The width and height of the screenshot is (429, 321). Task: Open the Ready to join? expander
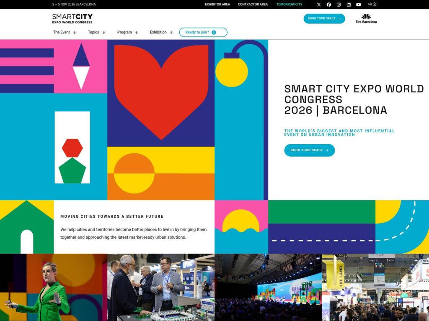point(203,32)
